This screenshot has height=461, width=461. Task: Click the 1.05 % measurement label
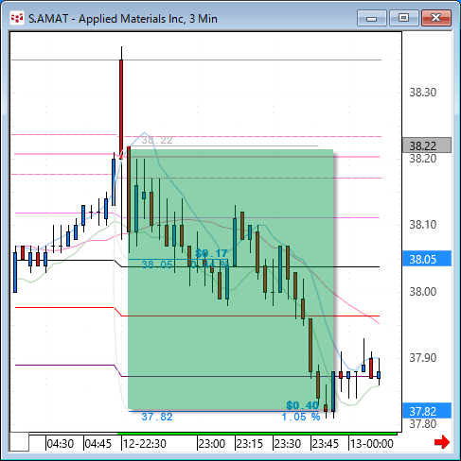tap(301, 417)
